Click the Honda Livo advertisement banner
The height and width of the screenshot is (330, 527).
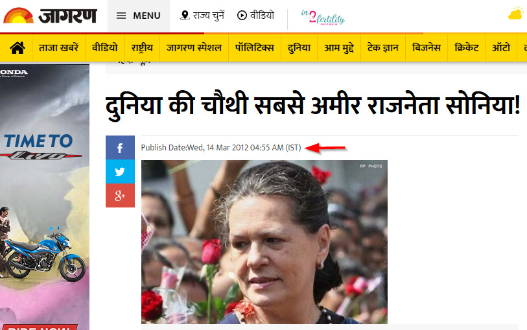(x=45, y=197)
